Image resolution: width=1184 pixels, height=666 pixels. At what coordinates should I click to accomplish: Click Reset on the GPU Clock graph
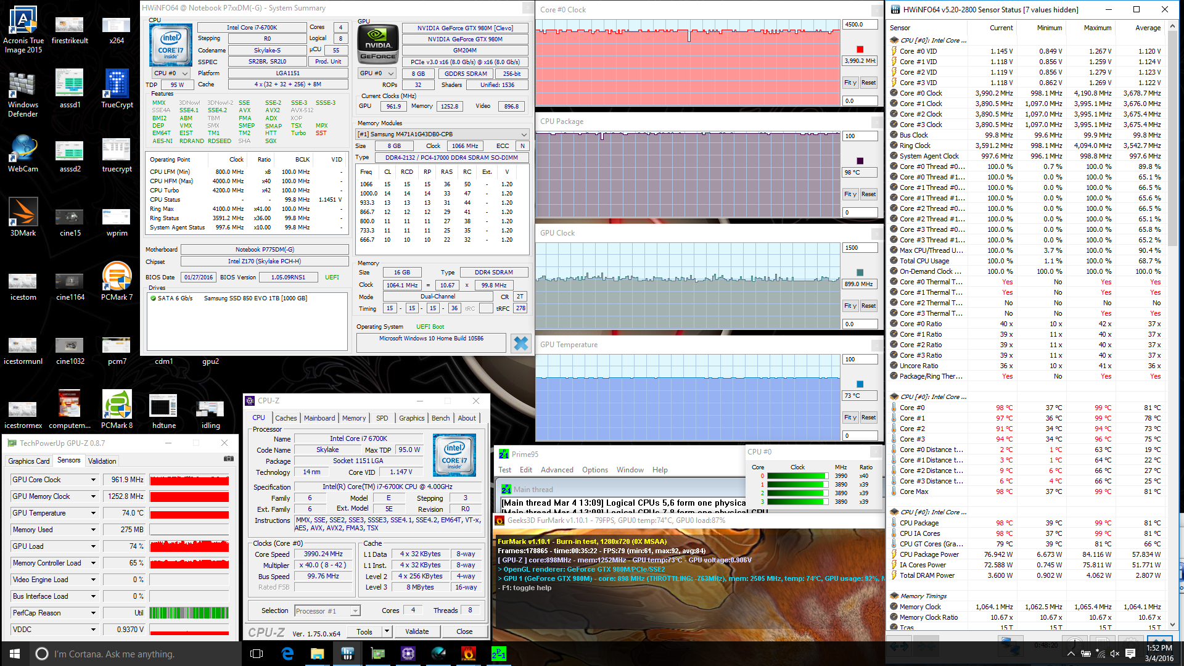click(x=868, y=306)
